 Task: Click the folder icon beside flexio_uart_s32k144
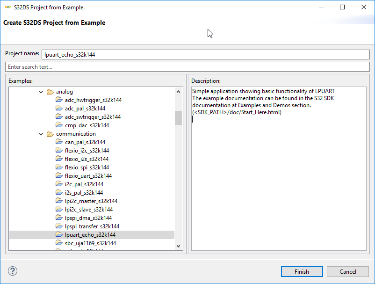59,176
